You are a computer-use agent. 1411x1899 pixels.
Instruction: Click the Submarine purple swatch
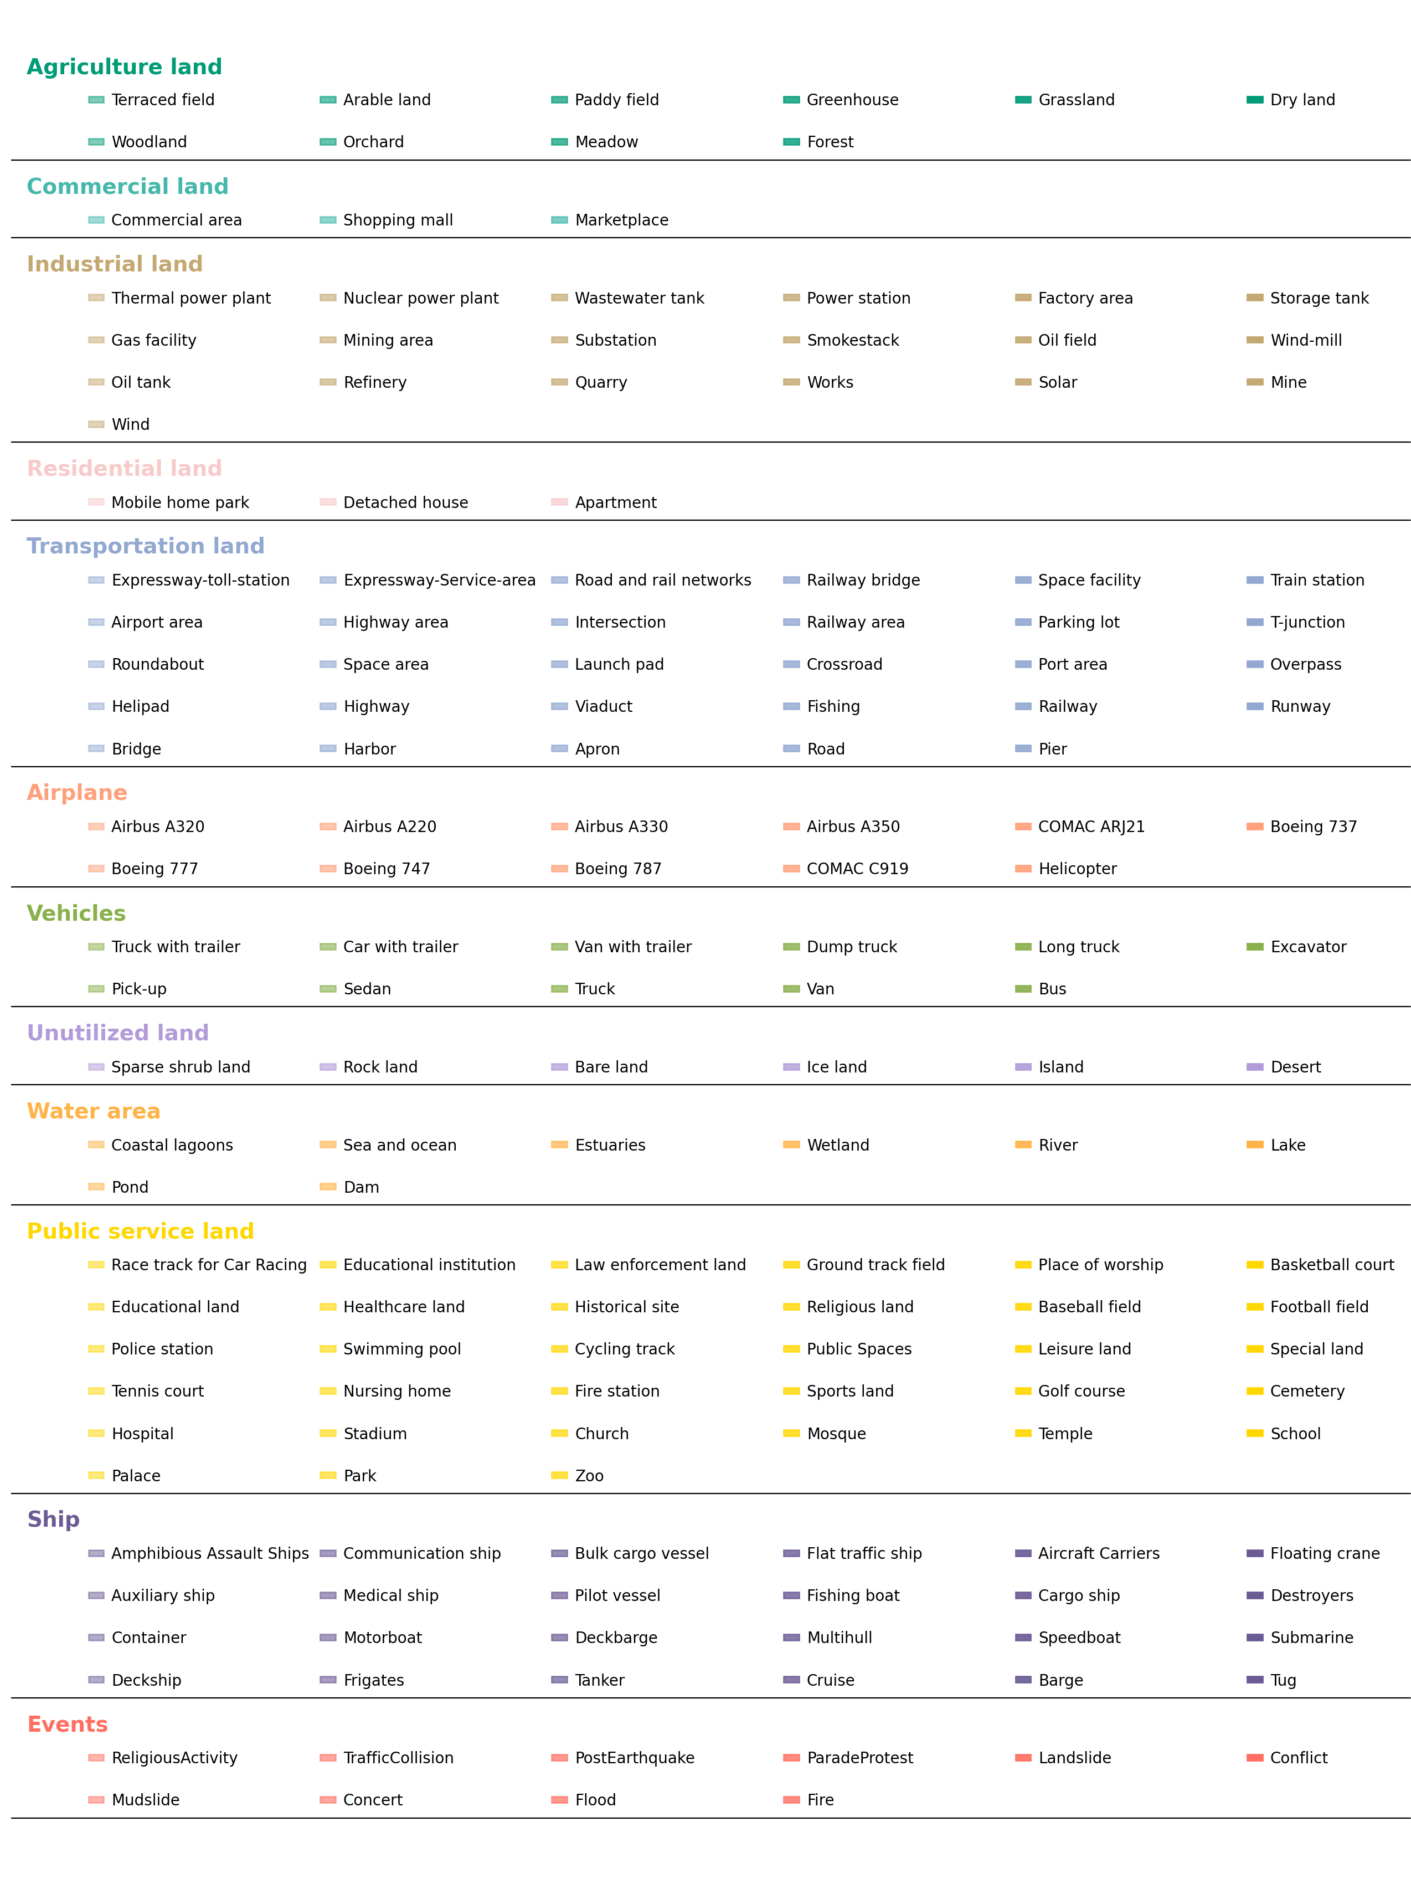[x=1254, y=1638]
